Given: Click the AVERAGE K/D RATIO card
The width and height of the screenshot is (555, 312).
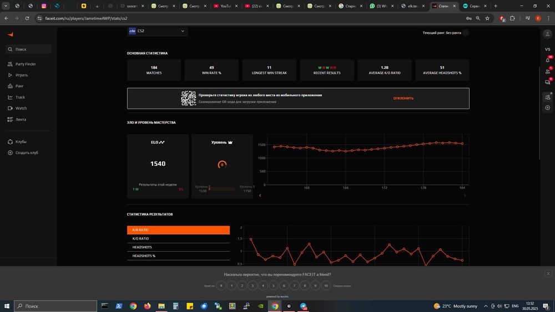Looking at the screenshot, I should coord(385,70).
